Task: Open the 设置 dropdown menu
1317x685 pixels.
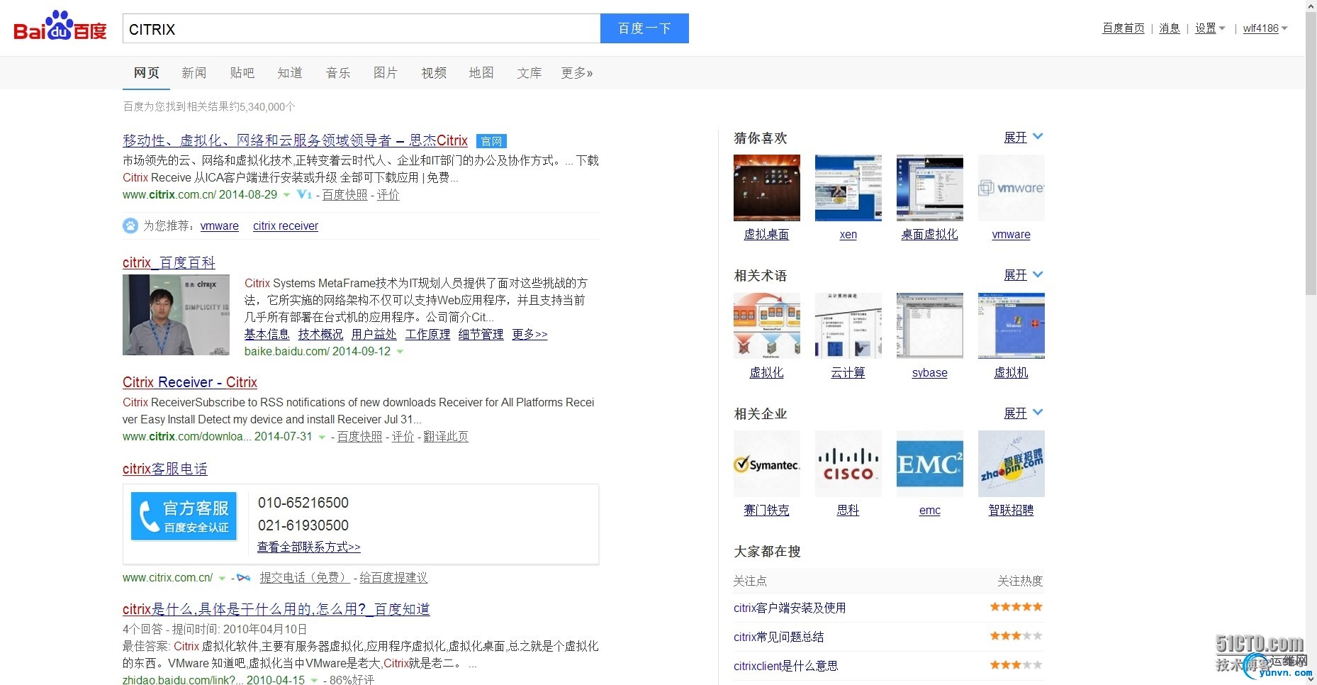Action: [x=1209, y=28]
